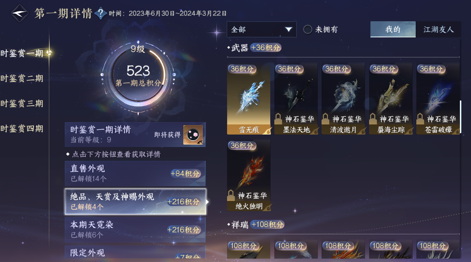Image resolution: width=471 pixels, height=262 pixels.
Task: Select the 墨法天地 weapon icon
Action: coord(296,98)
